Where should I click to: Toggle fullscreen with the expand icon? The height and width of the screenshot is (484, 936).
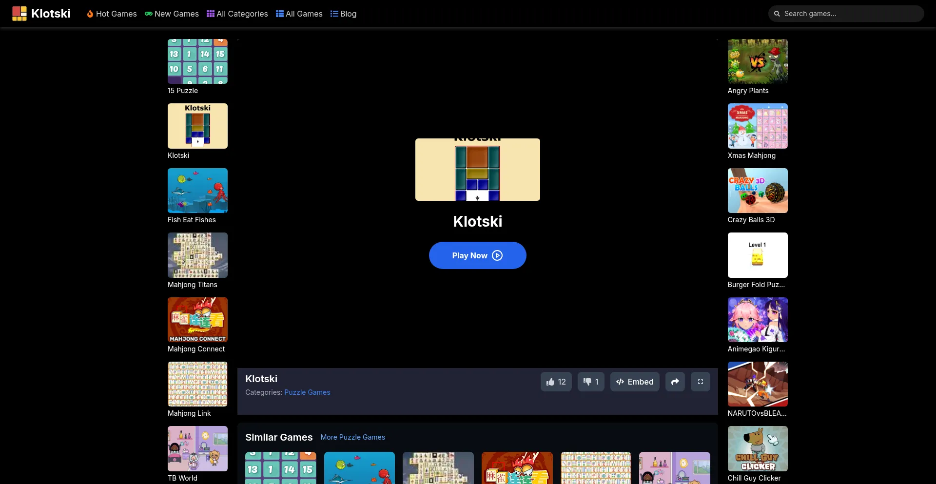click(x=701, y=382)
